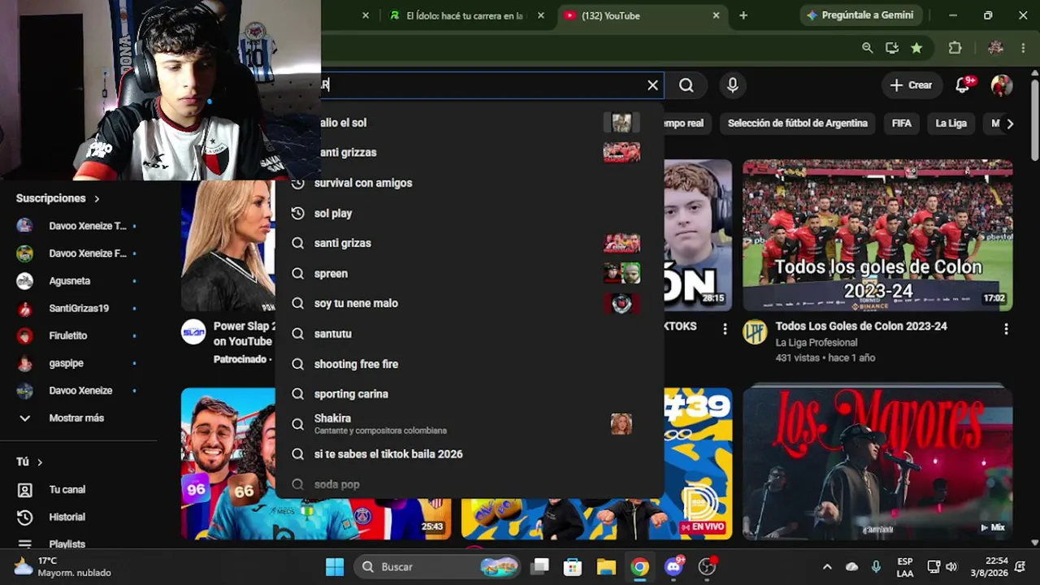Open Task View on the taskbar
This screenshot has width=1040, height=585.
pos(540,566)
